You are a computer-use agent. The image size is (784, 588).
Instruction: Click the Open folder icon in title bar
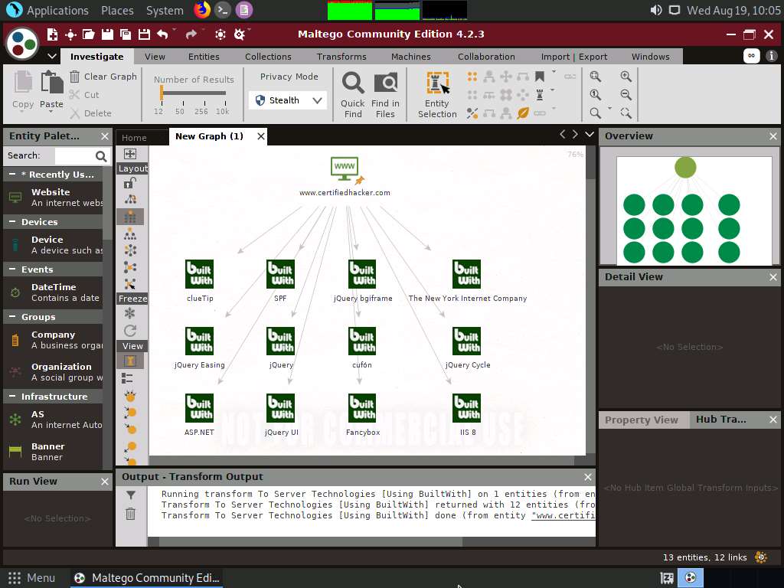coord(89,34)
